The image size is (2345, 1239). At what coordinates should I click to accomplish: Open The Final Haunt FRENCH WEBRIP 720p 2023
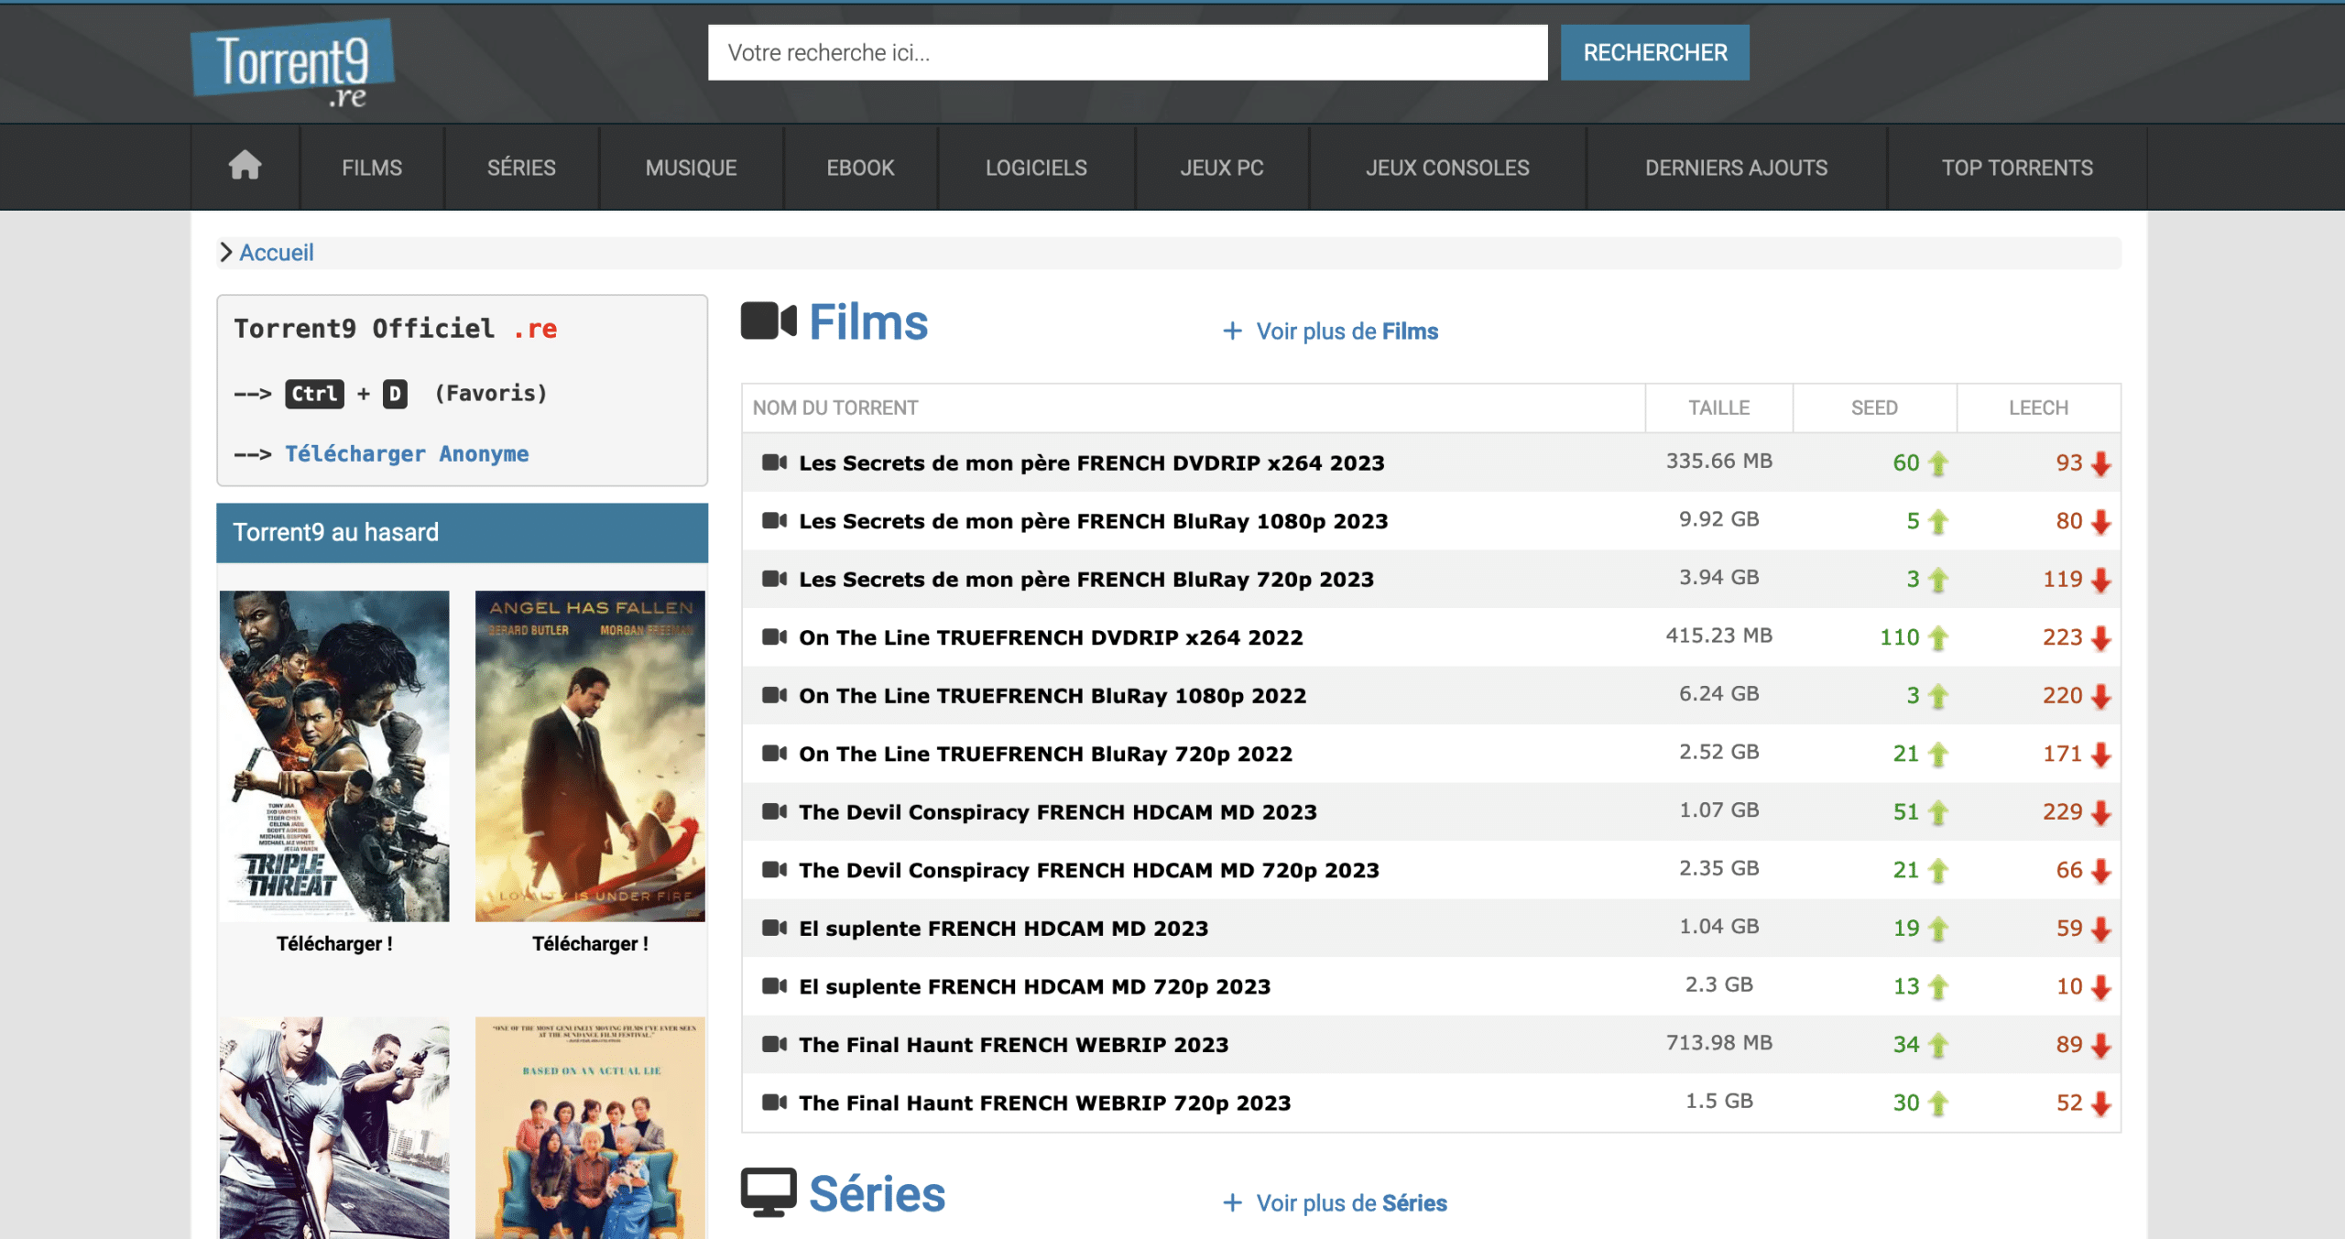click(1044, 1102)
